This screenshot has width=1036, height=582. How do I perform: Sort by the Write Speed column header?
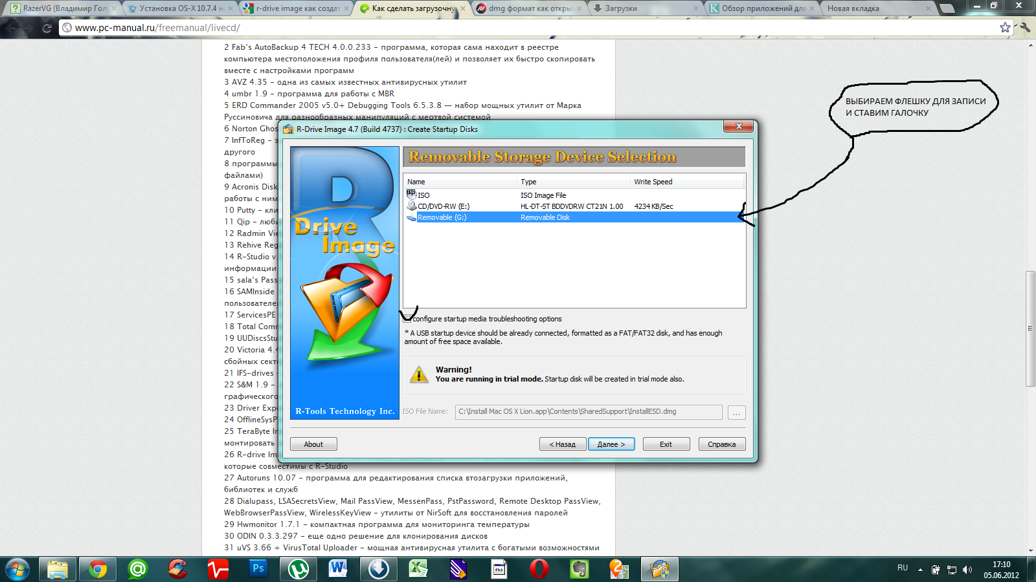tap(688, 182)
